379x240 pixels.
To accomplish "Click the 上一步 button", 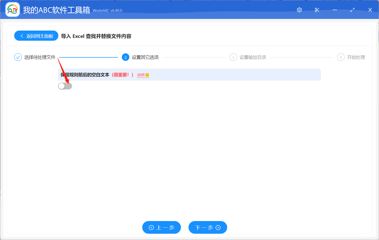I will click(x=161, y=227).
